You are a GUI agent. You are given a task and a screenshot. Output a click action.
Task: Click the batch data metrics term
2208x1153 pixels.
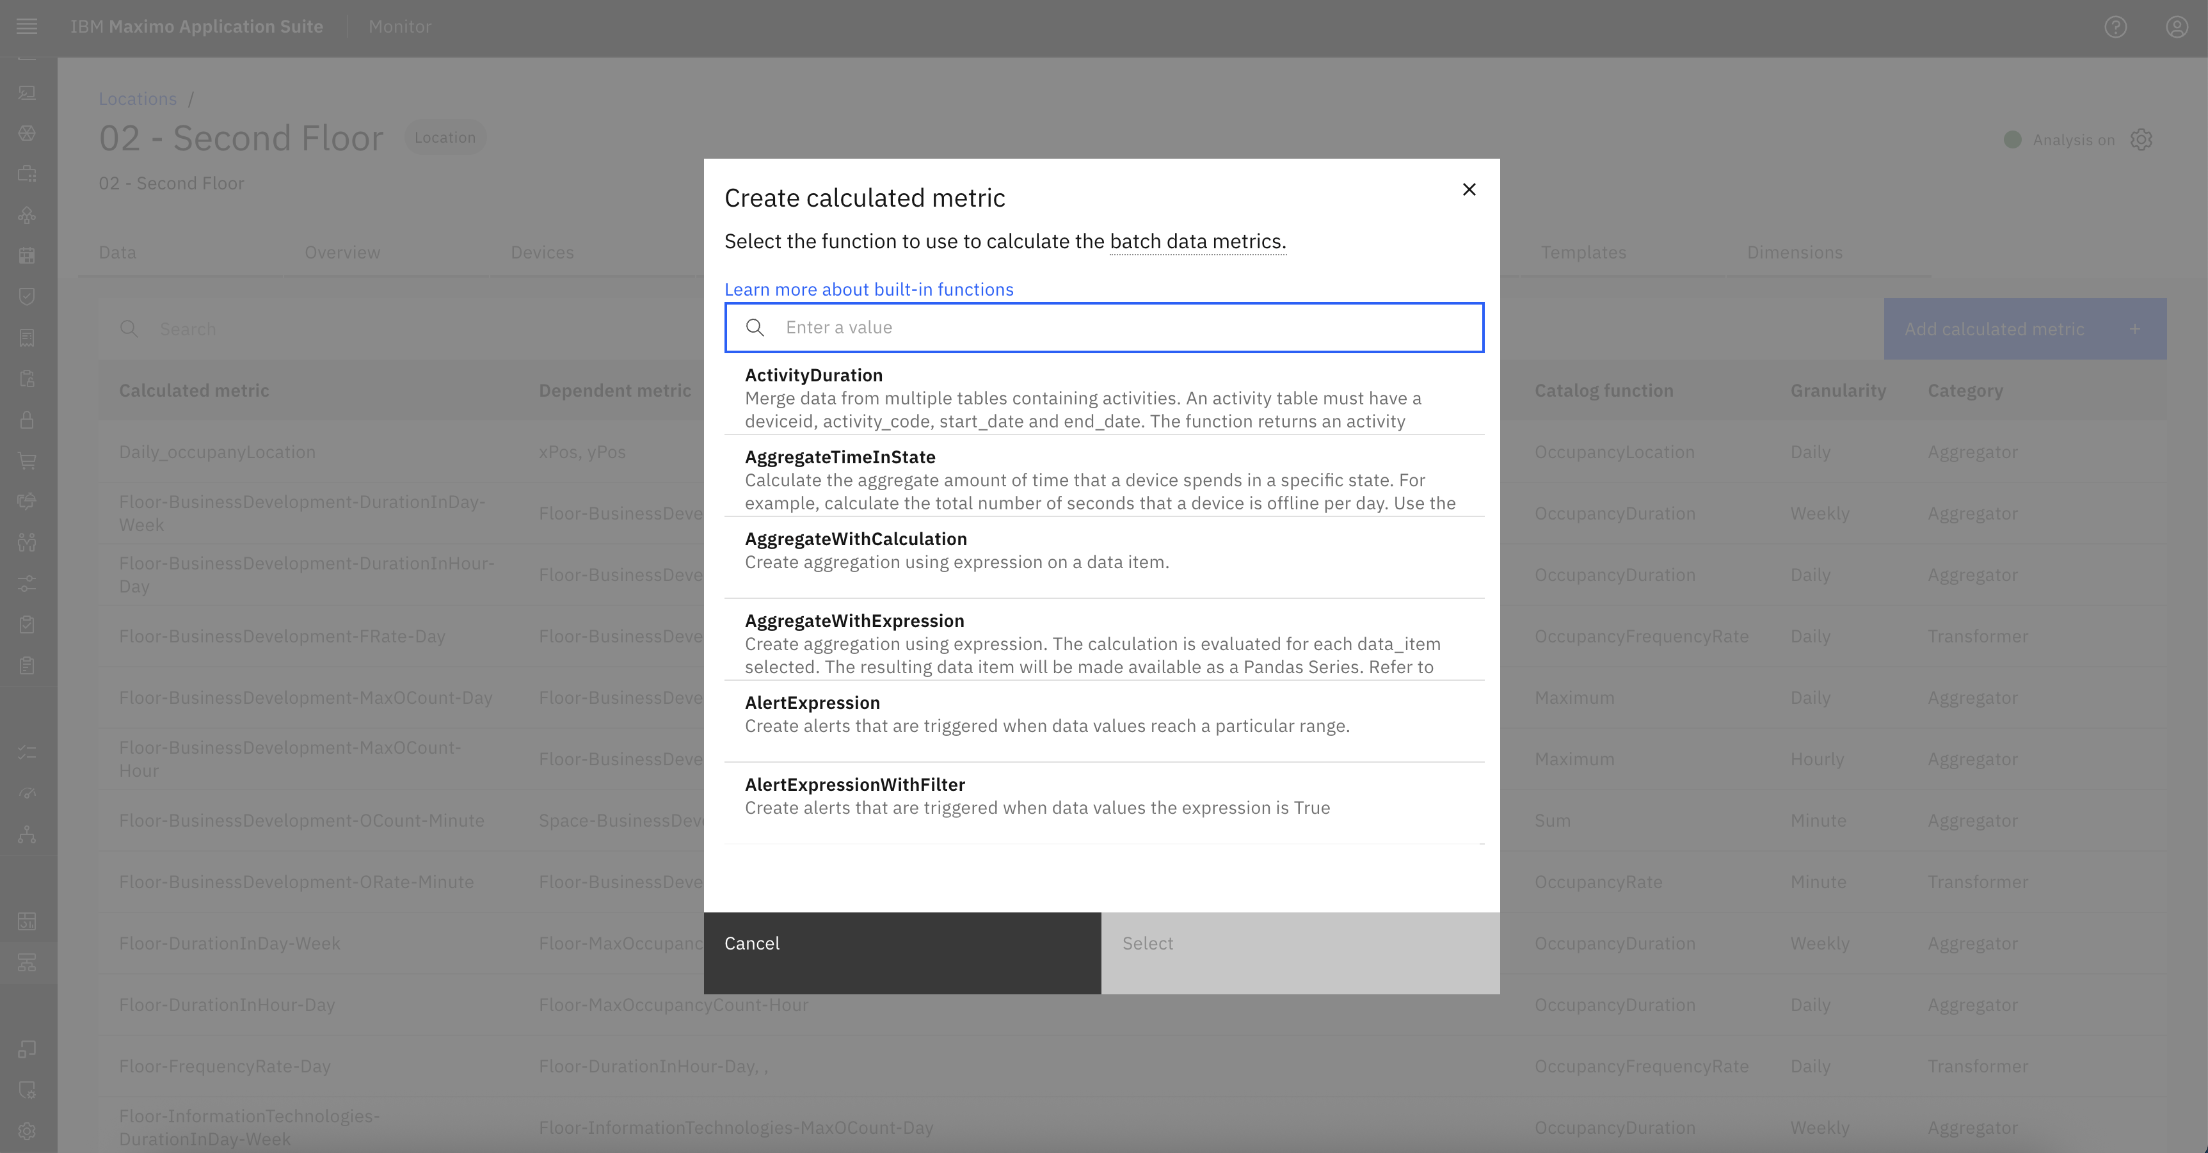click(x=1197, y=242)
